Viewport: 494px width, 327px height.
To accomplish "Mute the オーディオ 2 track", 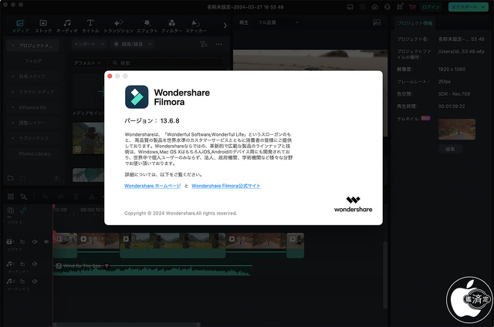I will (35, 281).
